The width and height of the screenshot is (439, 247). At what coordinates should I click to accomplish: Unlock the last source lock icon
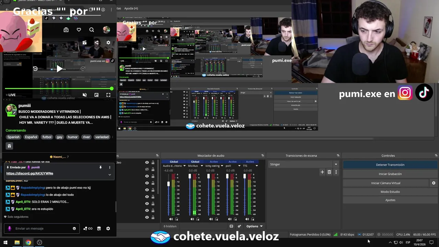[x=153, y=217]
